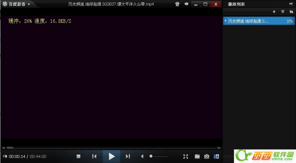The height and width of the screenshot is (163, 296).
Task: Open playback mode icon beside time display
Action: [5, 156]
